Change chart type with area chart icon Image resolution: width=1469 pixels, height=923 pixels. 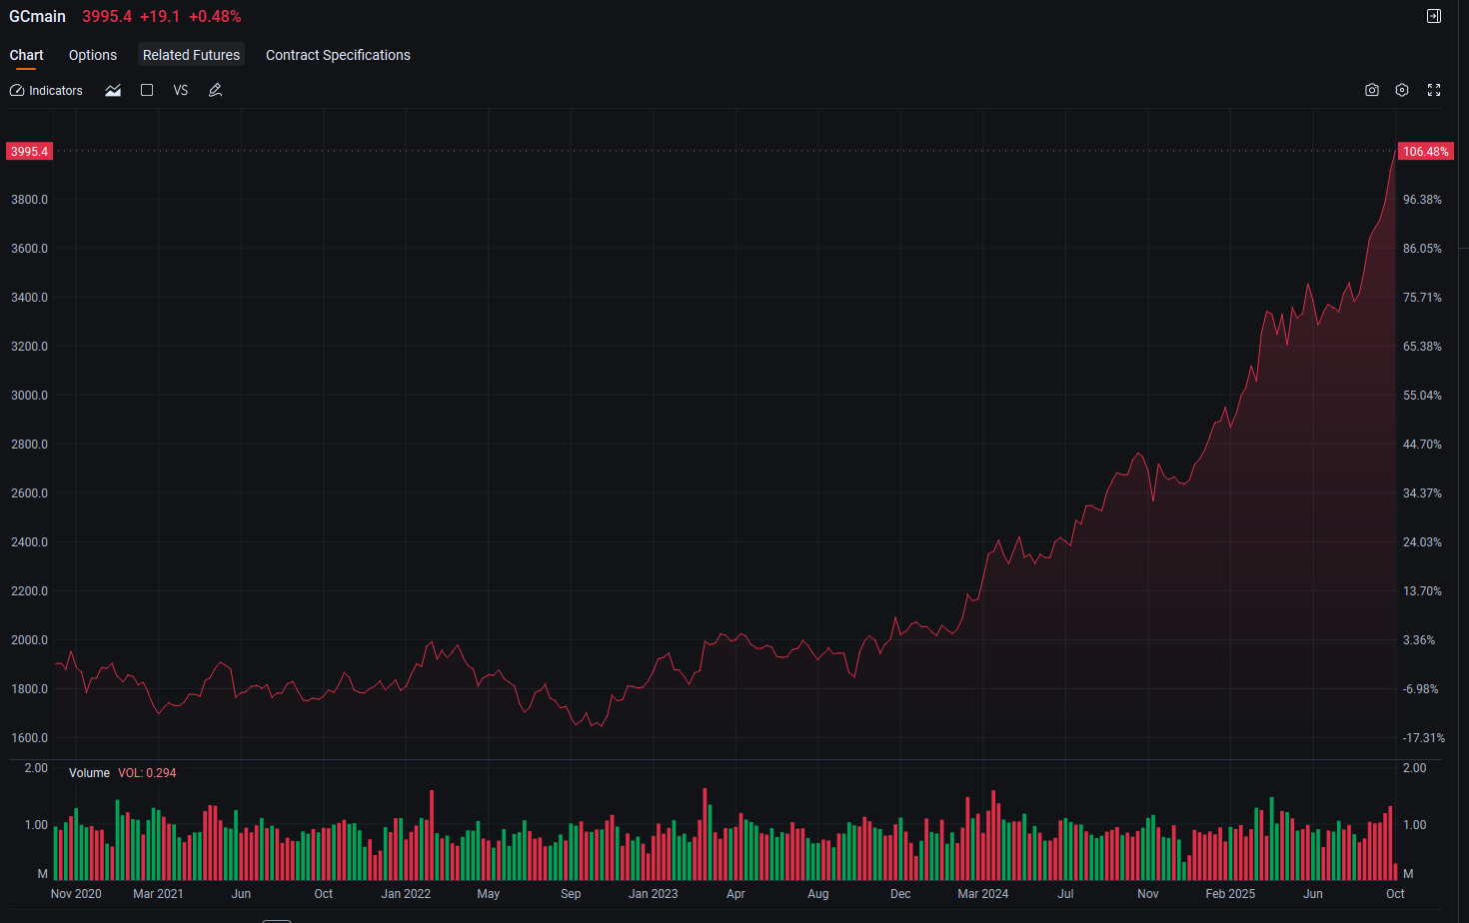click(x=113, y=90)
